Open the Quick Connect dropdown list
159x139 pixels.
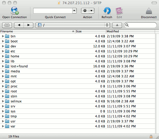coord(74,11)
